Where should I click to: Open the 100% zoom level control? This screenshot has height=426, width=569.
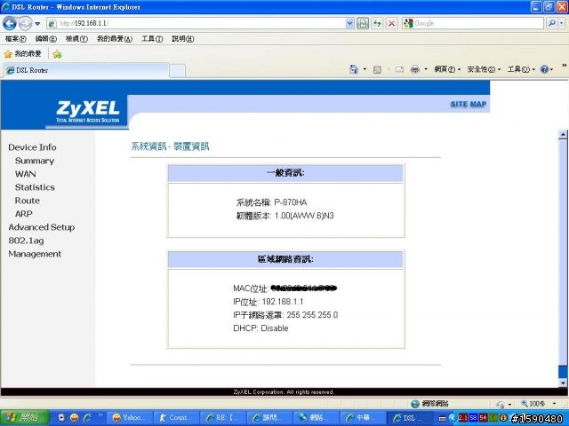[539, 404]
